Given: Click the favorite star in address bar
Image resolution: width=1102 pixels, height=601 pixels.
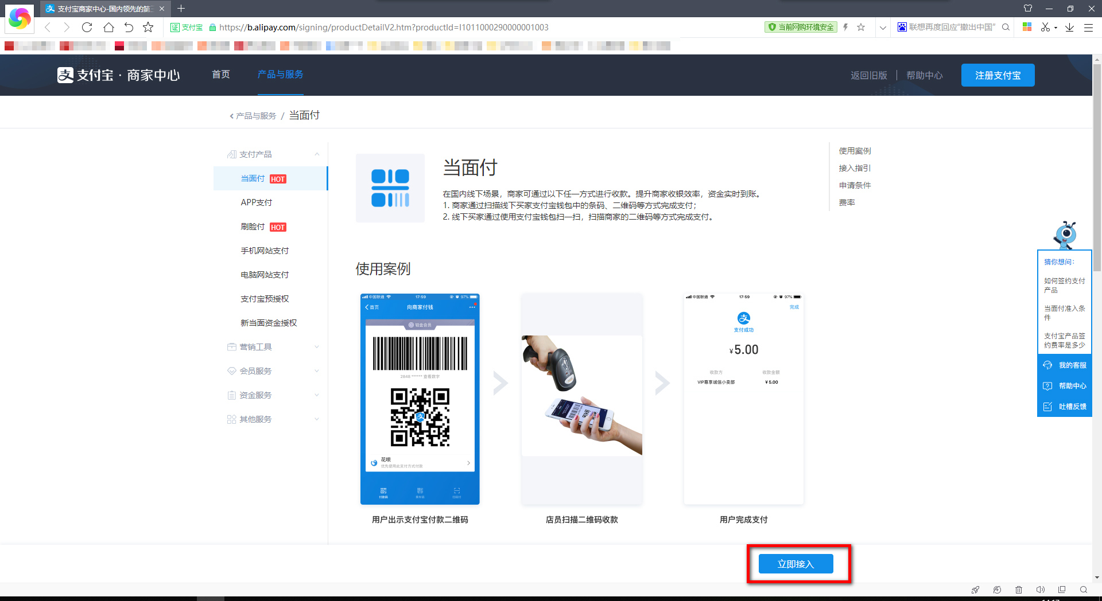Looking at the screenshot, I should tap(861, 27).
